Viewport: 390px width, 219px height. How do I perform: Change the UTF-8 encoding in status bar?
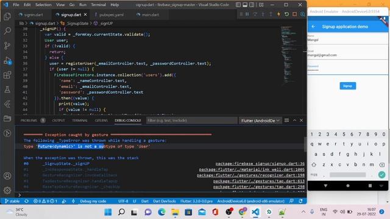[123, 201]
